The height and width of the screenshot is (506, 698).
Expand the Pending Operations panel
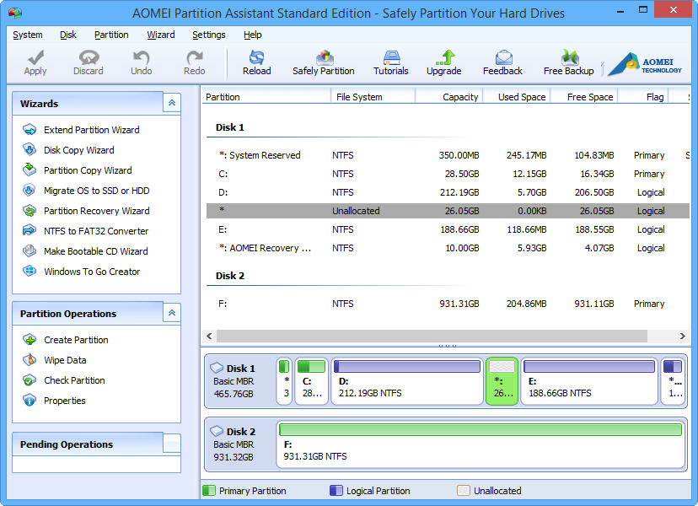point(171,444)
